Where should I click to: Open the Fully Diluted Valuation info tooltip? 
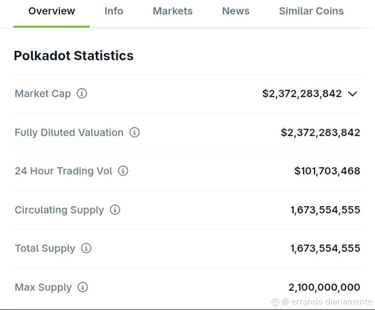pyautogui.click(x=134, y=132)
